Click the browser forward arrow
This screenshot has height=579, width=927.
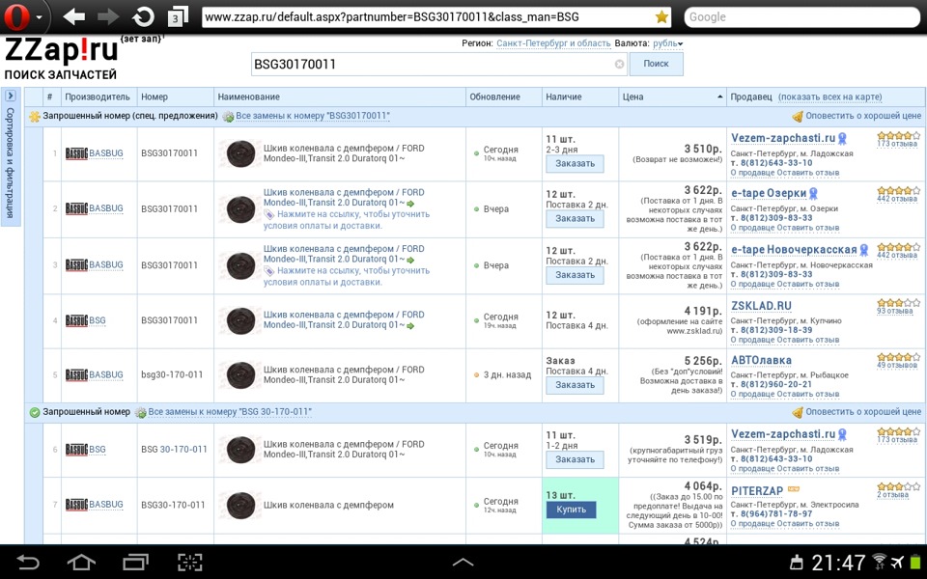pos(109,17)
